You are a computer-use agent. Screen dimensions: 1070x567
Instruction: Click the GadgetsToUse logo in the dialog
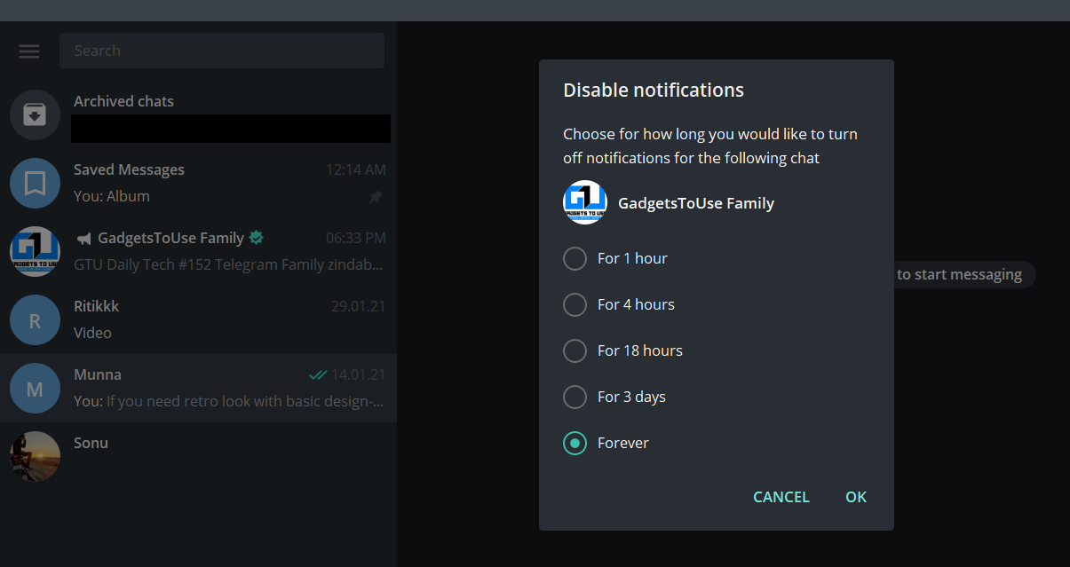pyautogui.click(x=584, y=203)
